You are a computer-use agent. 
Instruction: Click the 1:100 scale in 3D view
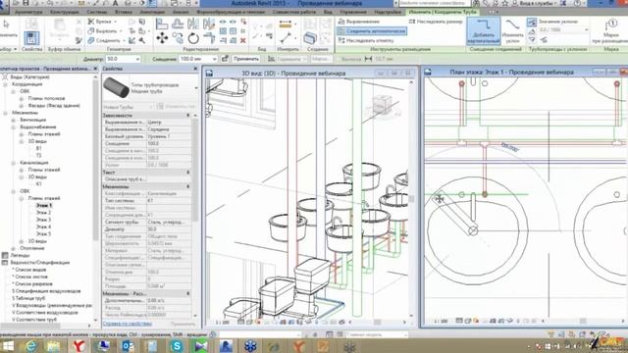(x=223, y=323)
